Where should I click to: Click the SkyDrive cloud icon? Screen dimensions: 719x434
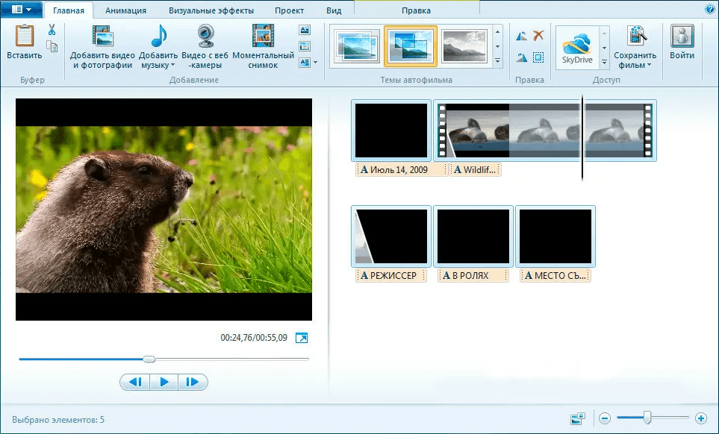click(577, 44)
